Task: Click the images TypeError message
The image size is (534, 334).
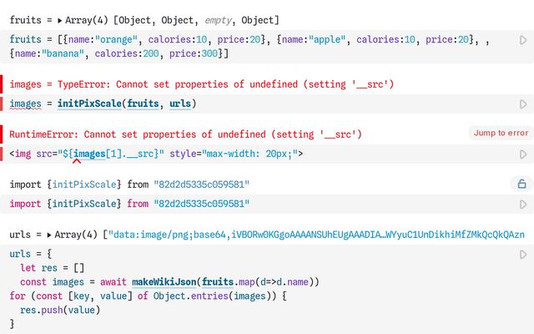Action: tap(200, 84)
